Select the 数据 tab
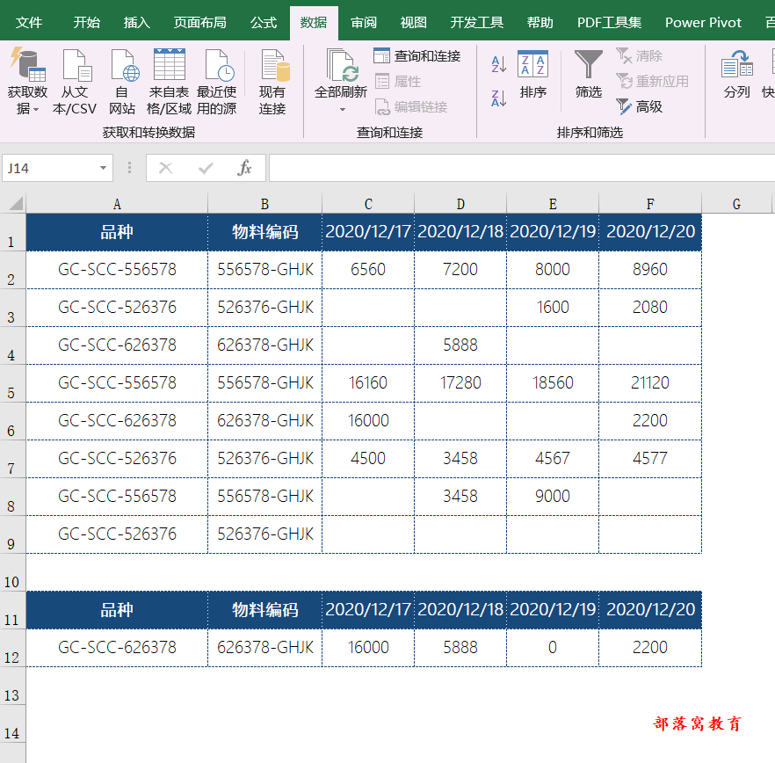The height and width of the screenshot is (763, 775). (x=314, y=23)
